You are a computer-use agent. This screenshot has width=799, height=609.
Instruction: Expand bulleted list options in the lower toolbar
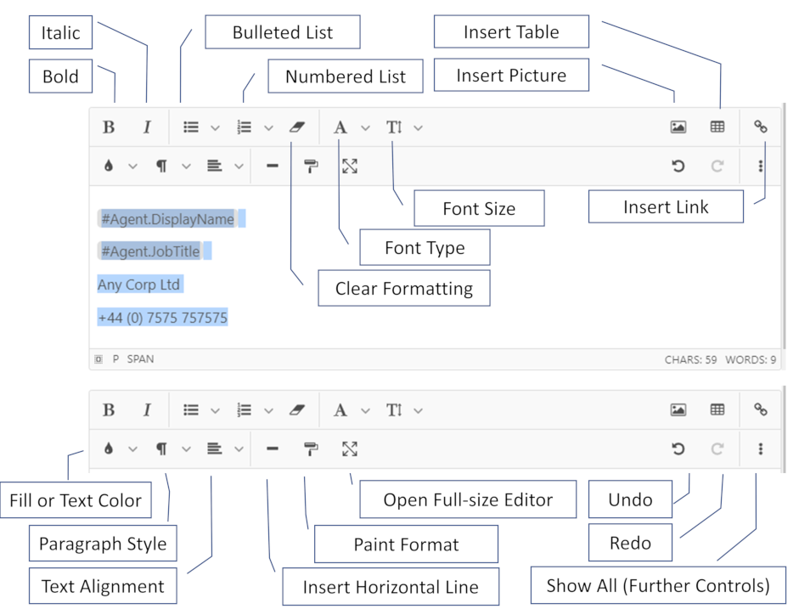click(x=216, y=411)
